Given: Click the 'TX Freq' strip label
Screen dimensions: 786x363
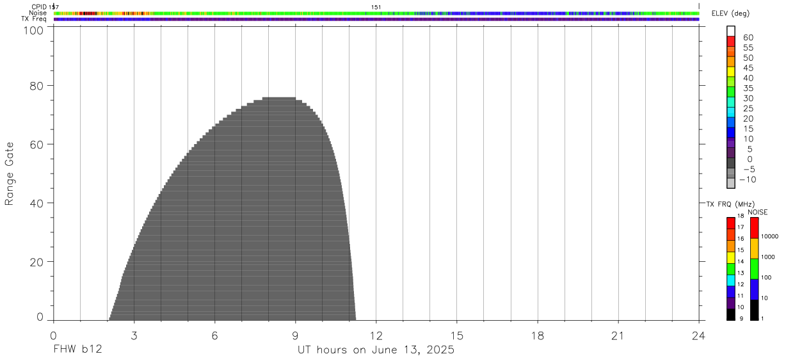Looking at the screenshot, I should (34, 19).
